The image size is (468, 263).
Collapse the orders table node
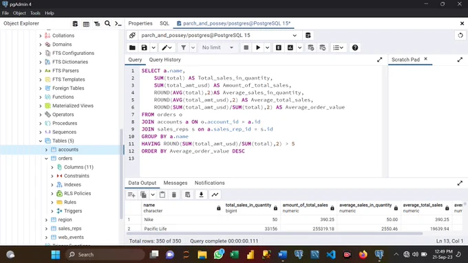tap(46, 159)
